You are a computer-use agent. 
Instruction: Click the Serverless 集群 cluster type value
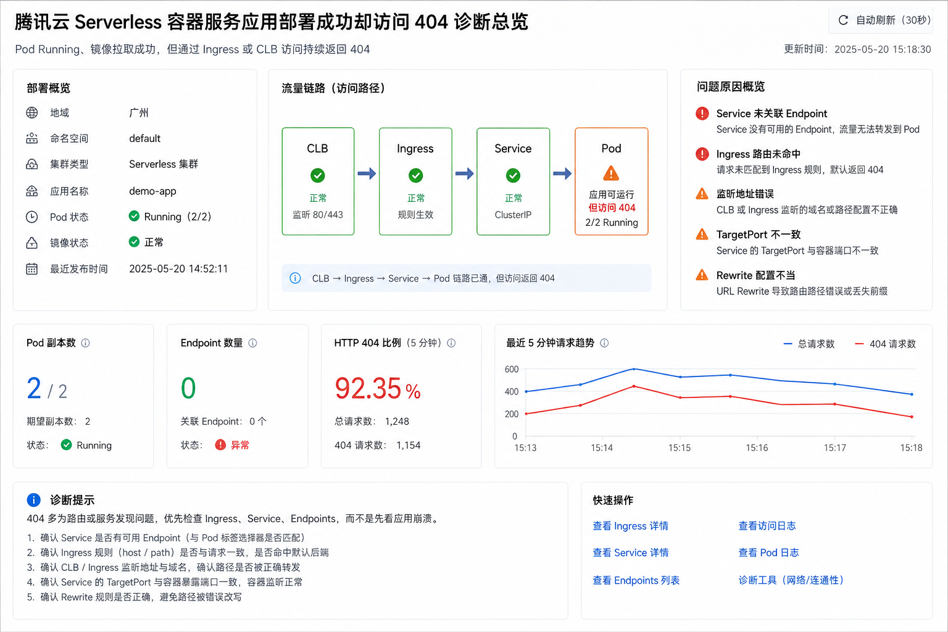pos(164,164)
